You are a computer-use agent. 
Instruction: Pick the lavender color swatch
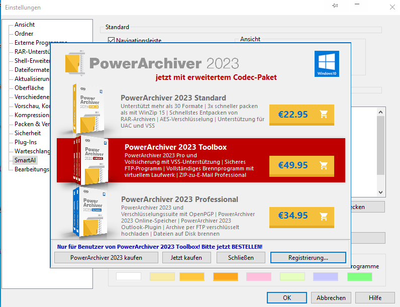[x=326, y=276]
